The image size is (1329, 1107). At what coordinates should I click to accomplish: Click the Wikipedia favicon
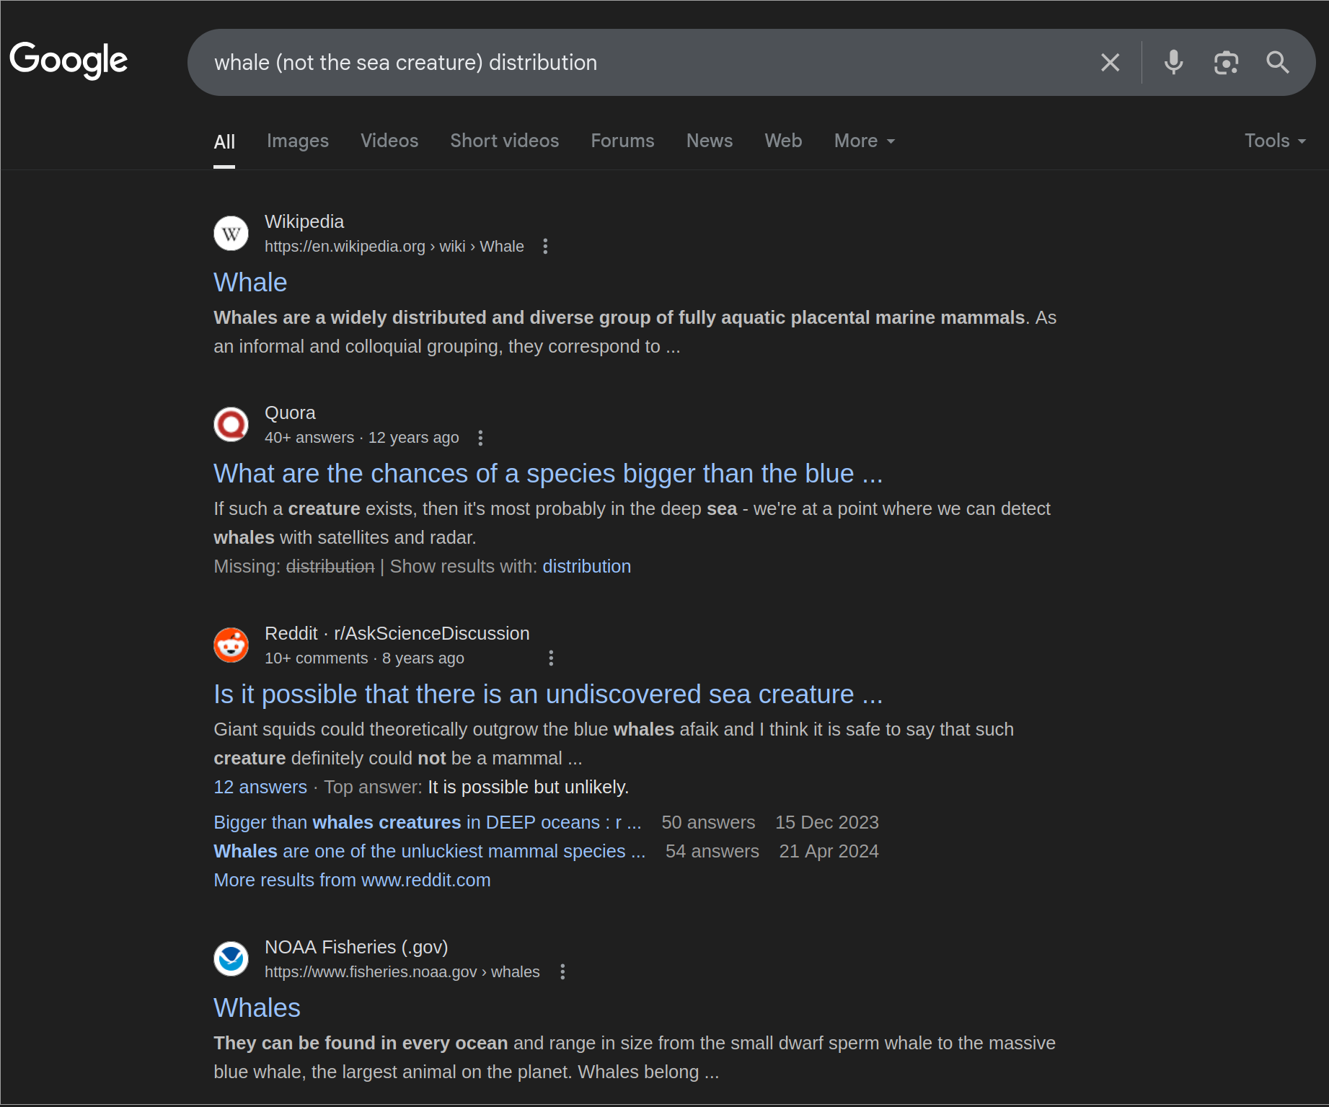[x=231, y=233]
